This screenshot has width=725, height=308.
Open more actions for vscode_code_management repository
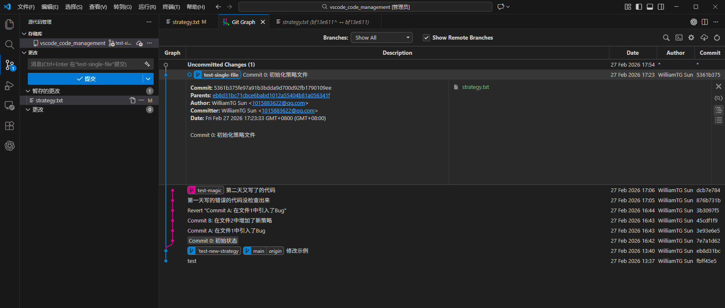149,43
